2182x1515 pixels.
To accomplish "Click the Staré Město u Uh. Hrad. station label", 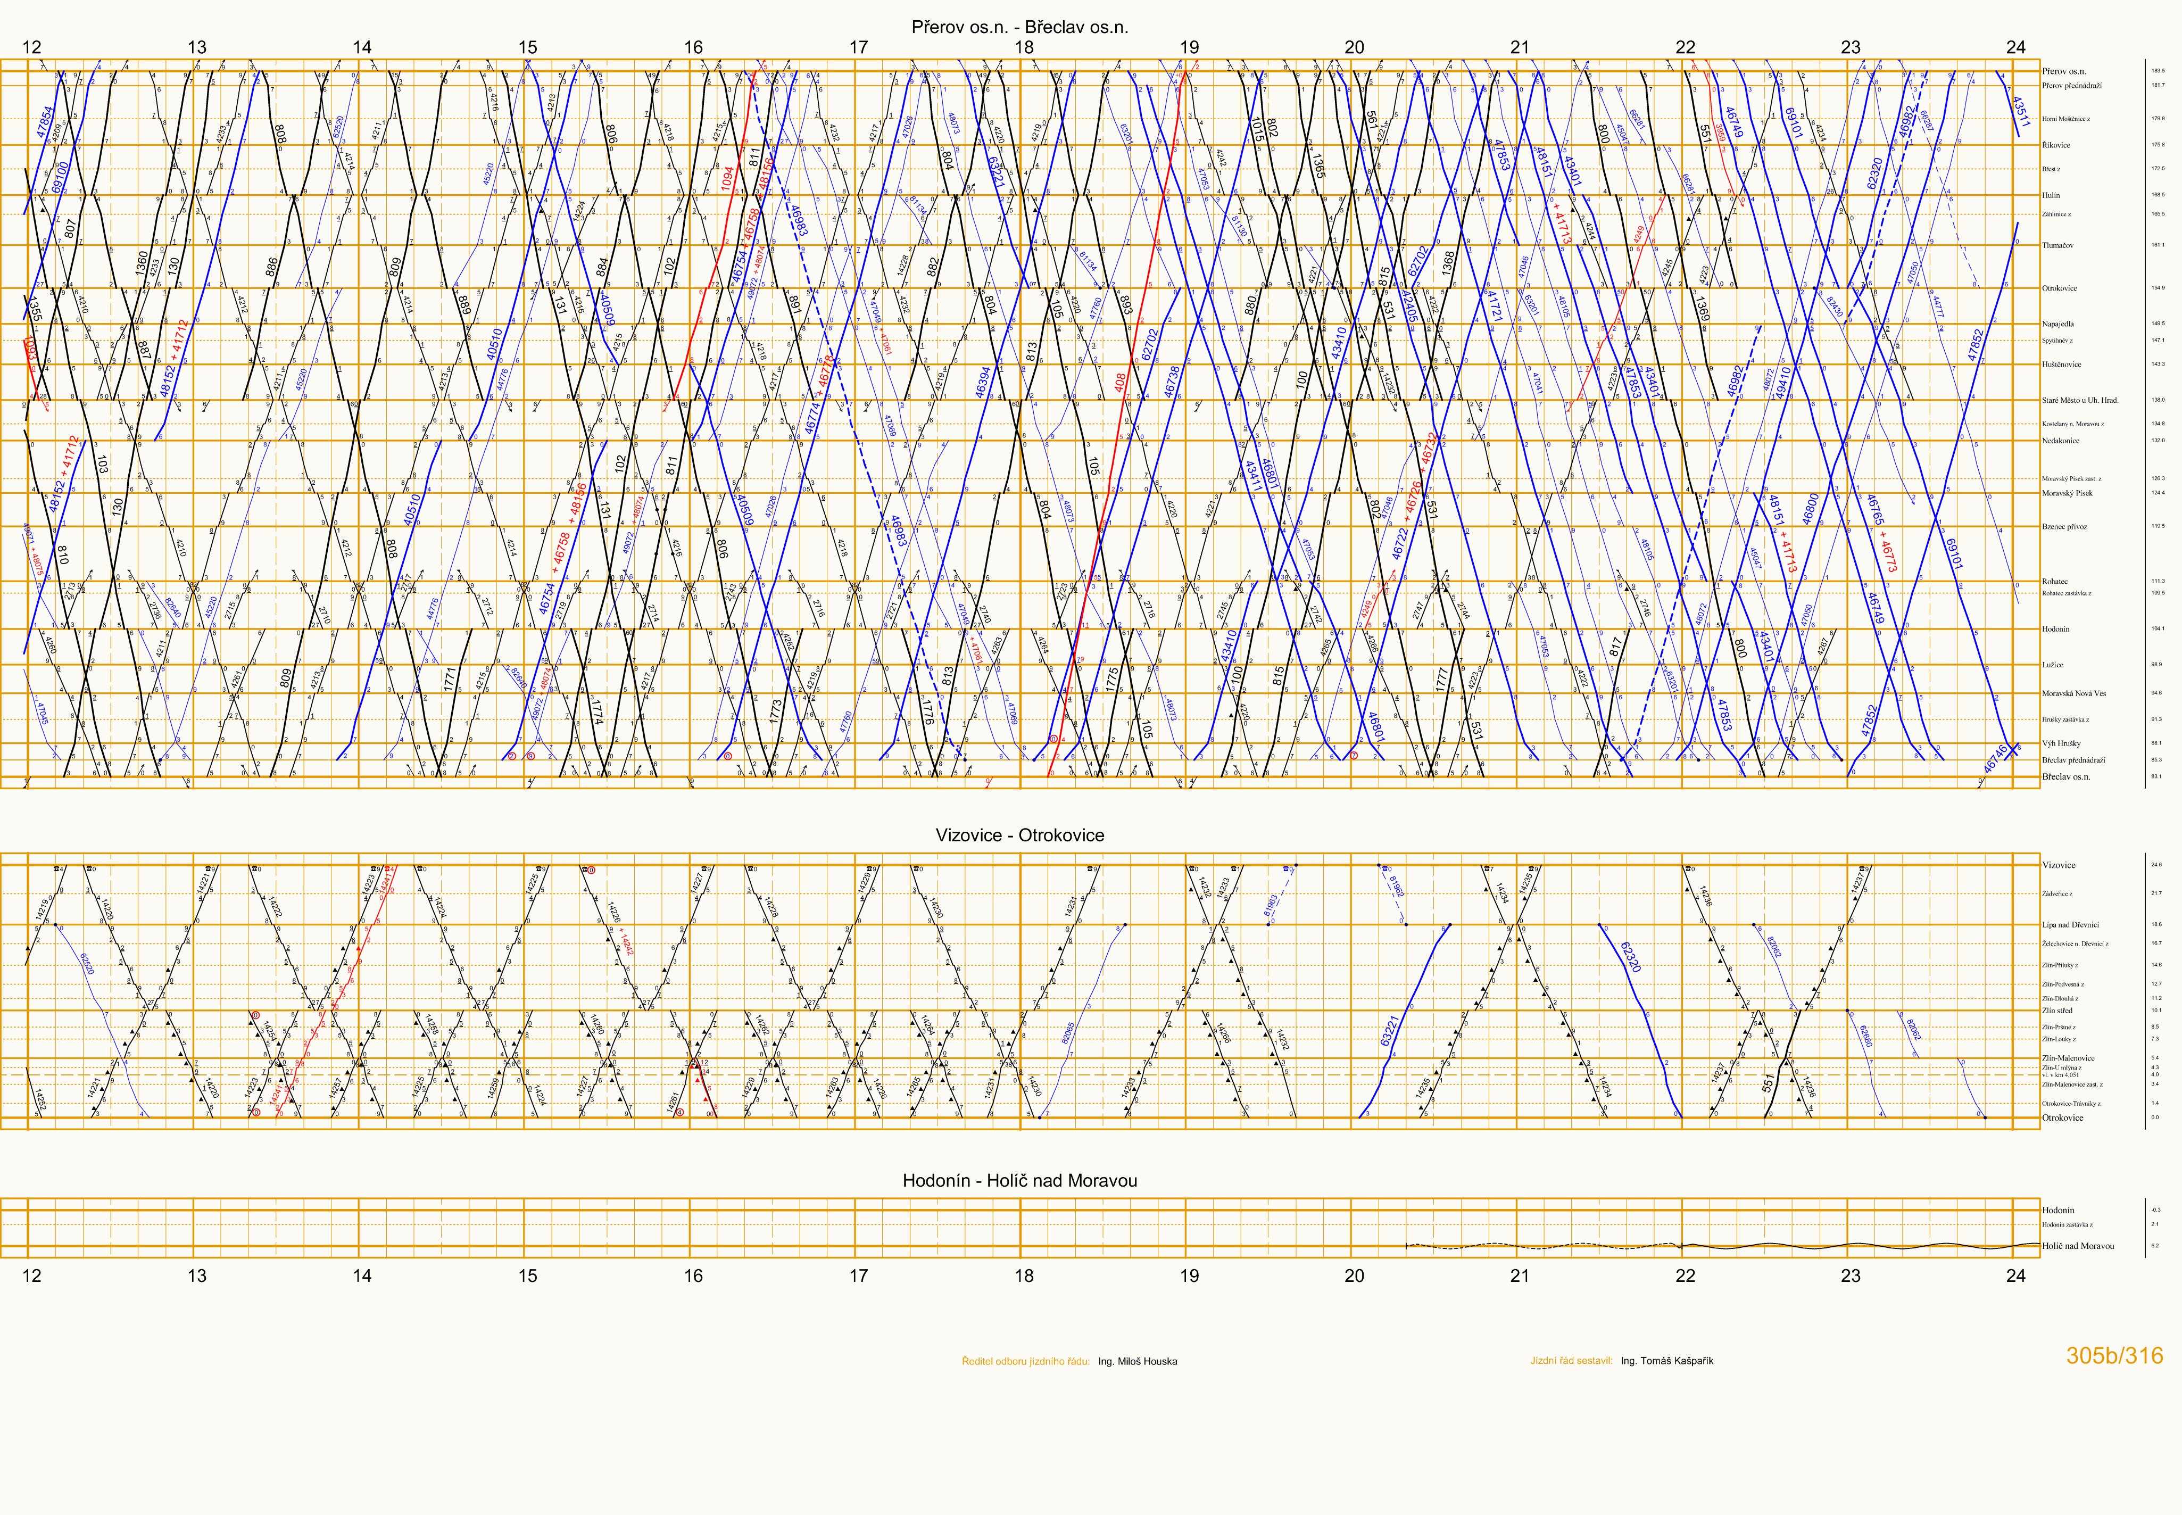I will point(2079,400).
